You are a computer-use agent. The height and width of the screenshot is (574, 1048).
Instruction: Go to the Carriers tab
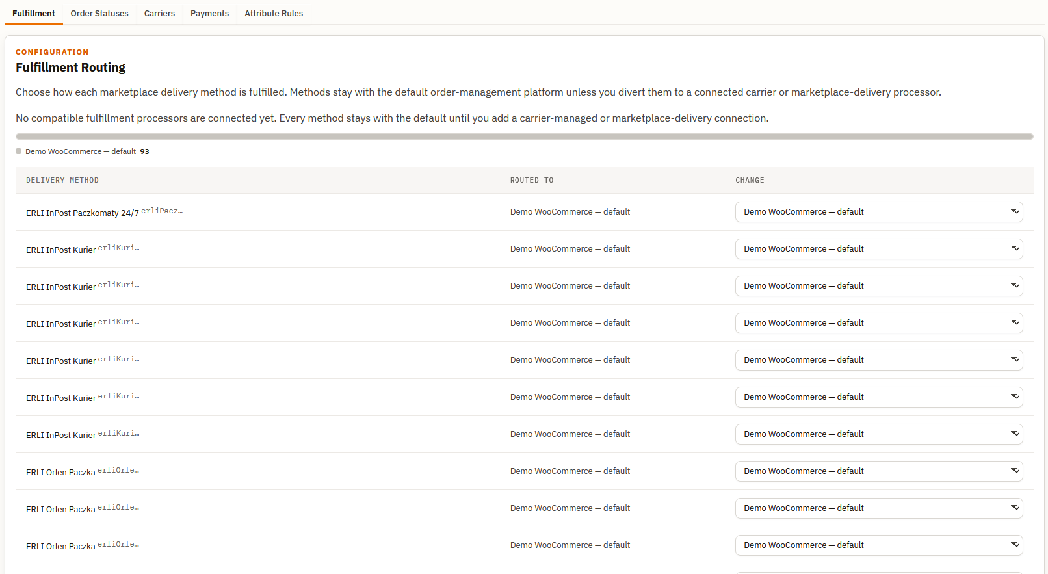coord(159,13)
